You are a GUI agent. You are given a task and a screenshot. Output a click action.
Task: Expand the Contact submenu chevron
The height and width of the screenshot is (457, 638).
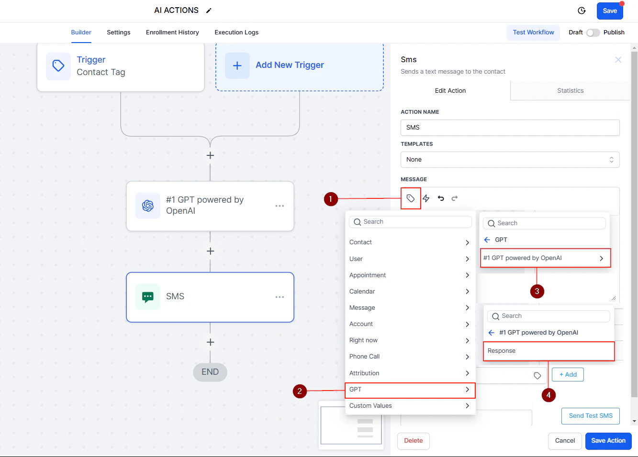tap(467, 242)
